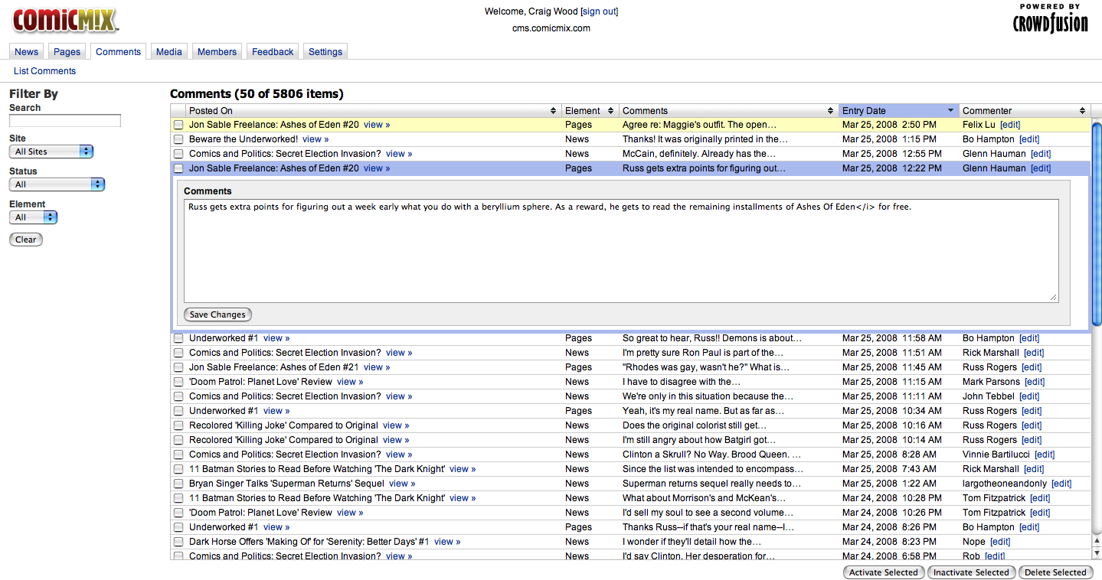Viewport: 1102px width, 580px height.
Task: Open the Element filter dropdown
Action: [x=33, y=217]
